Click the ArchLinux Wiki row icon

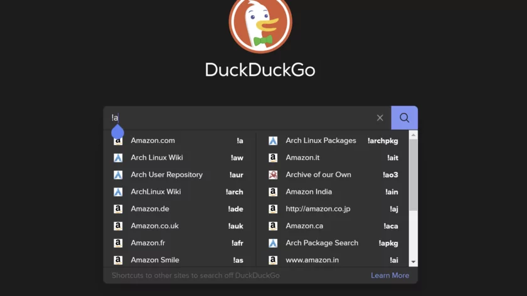(x=118, y=192)
